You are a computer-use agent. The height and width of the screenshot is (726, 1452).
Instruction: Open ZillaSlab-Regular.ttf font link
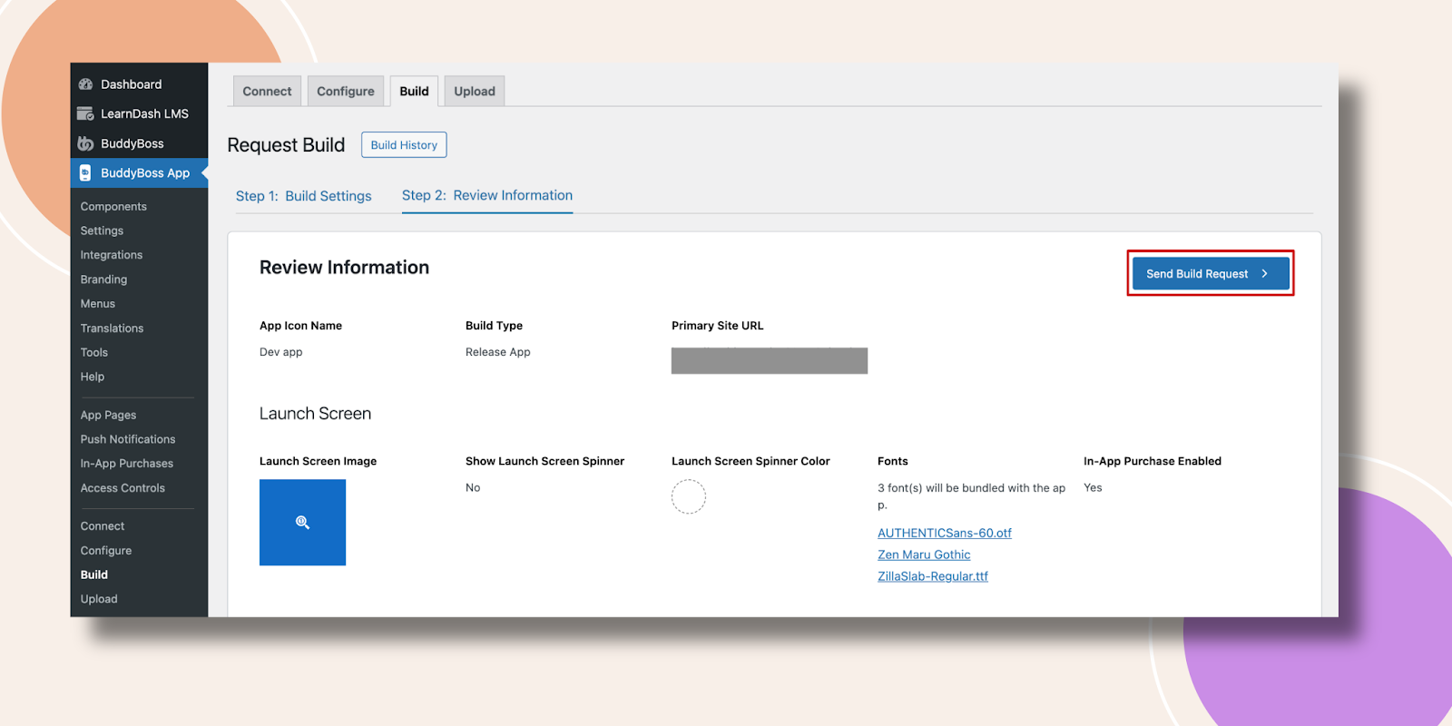coord(933,576)
